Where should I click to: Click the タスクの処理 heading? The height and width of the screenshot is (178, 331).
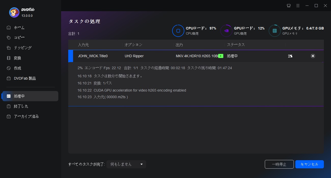84,21
